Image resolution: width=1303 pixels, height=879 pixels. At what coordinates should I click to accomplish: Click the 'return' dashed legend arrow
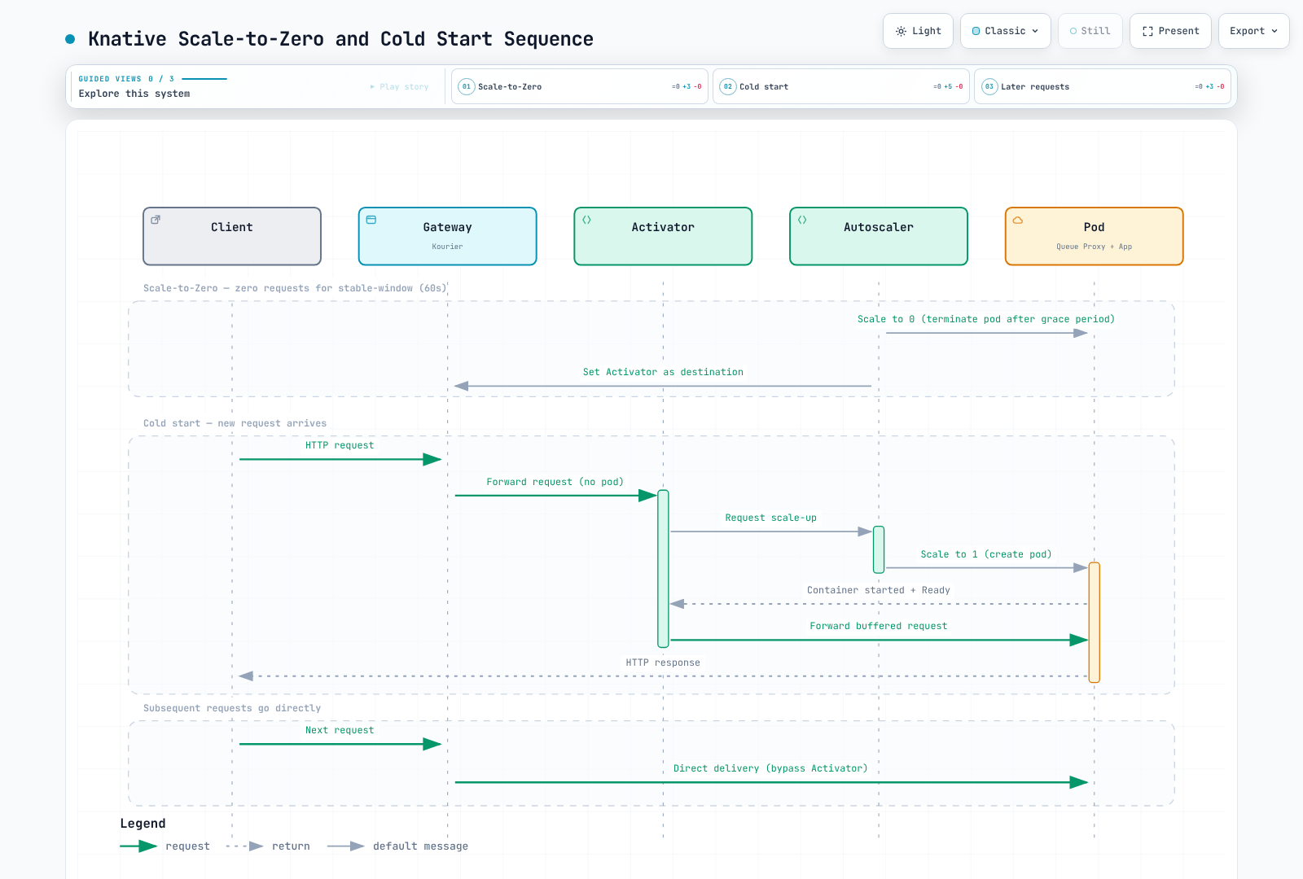point(244,846)
